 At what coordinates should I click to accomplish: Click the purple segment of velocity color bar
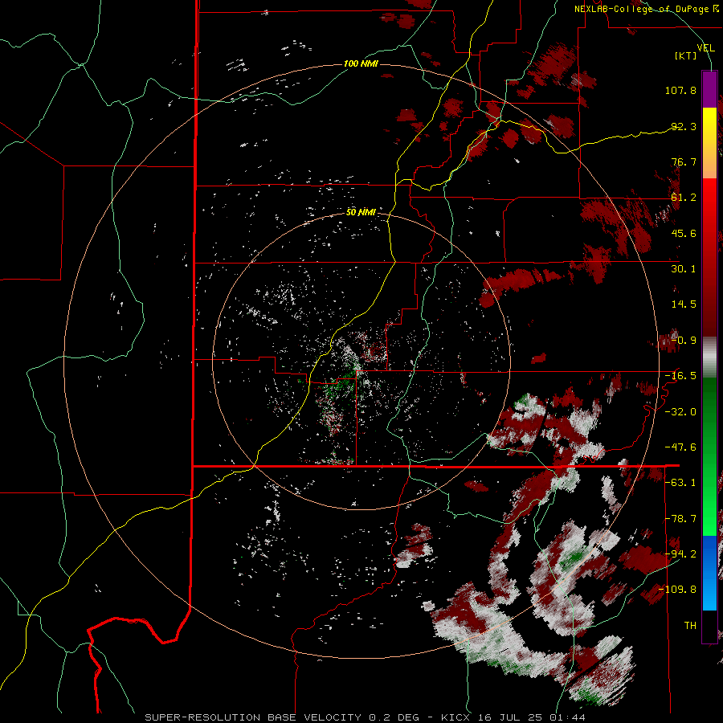pos(709,89)
